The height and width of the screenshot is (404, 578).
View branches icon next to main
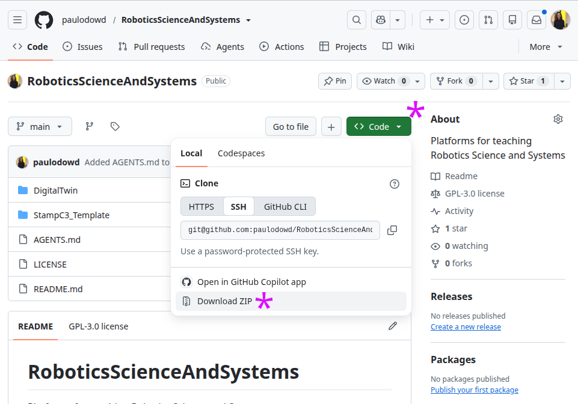pos(90,126)
